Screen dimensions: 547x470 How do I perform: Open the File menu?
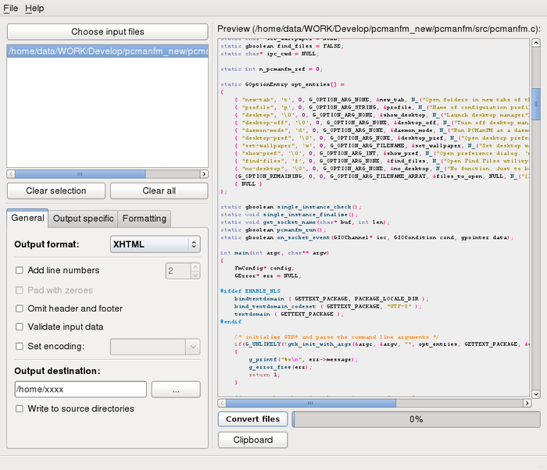pos(10,8)
